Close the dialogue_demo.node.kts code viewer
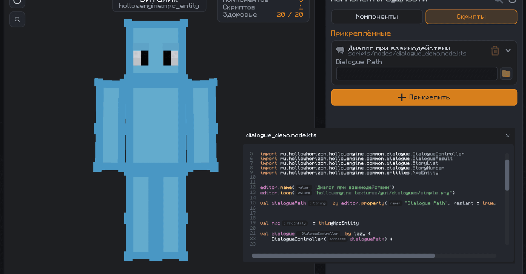Image resolution: width=526 pixels, height=274 pixels. click(x=508, y=135)
